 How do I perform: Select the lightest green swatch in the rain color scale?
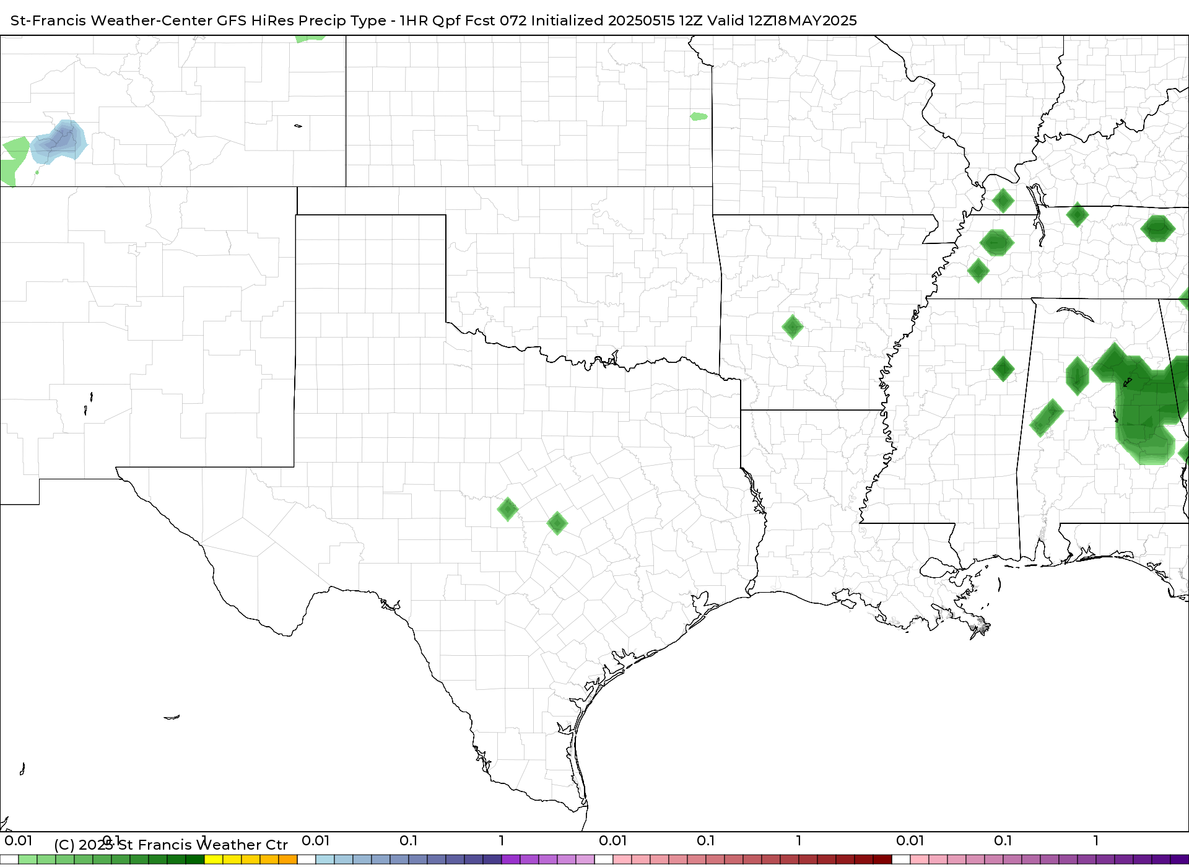click(x=28, y=860)
